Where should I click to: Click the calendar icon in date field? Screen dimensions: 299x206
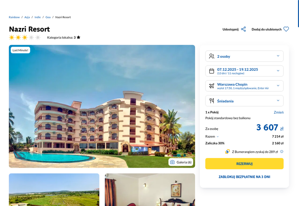212,71
